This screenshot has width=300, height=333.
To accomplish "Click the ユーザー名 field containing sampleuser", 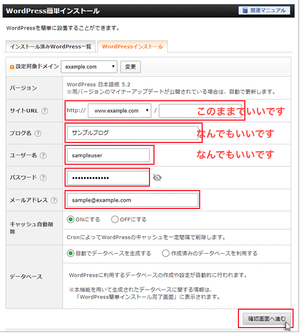I will point(108,155).
